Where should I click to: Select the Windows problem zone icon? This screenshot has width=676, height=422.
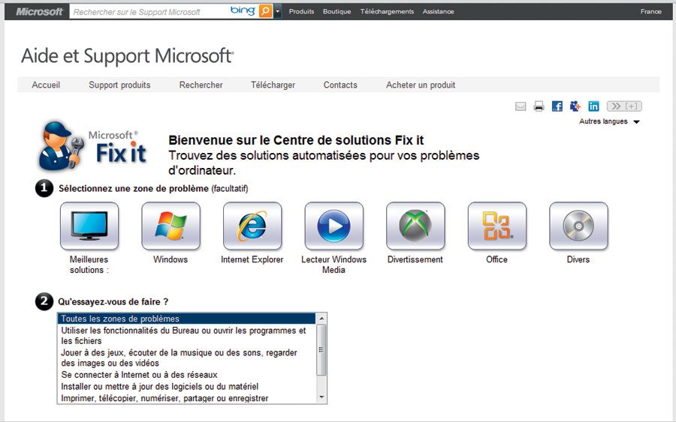pyautogui.click(x=171, y=226)
